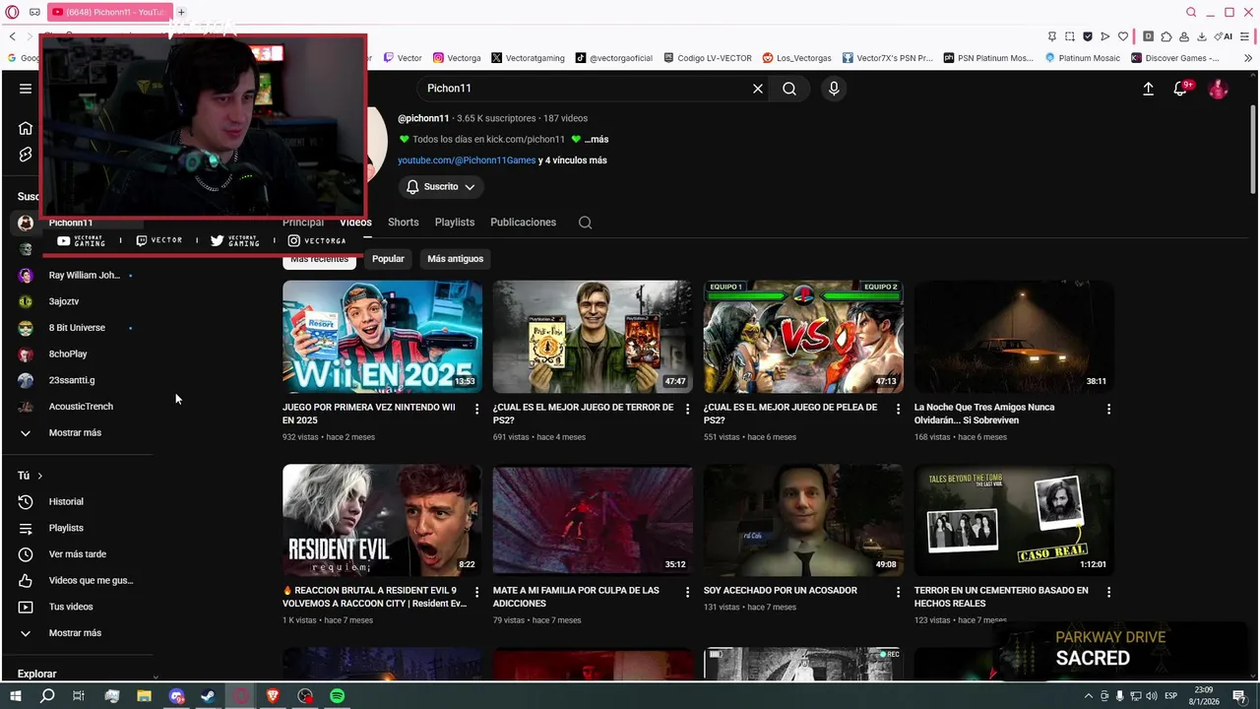
Task: Open the Codigo LV-VECTOR bookmark
Action: point(708,58)
